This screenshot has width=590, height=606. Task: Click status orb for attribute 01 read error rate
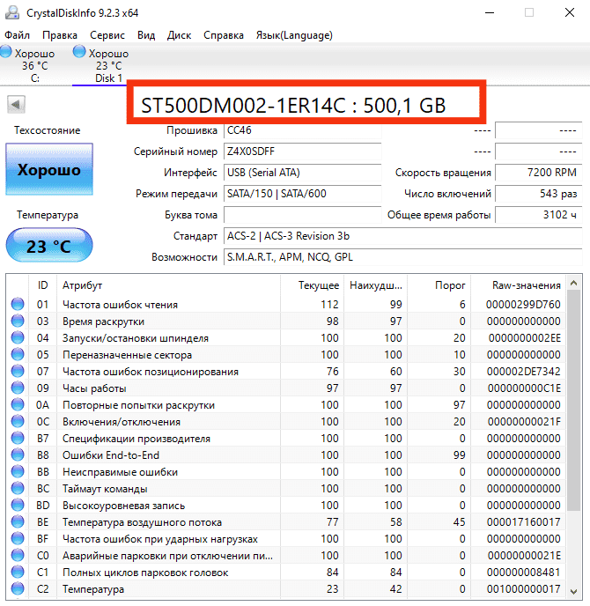pyautogui.click(x=18, y=305)
